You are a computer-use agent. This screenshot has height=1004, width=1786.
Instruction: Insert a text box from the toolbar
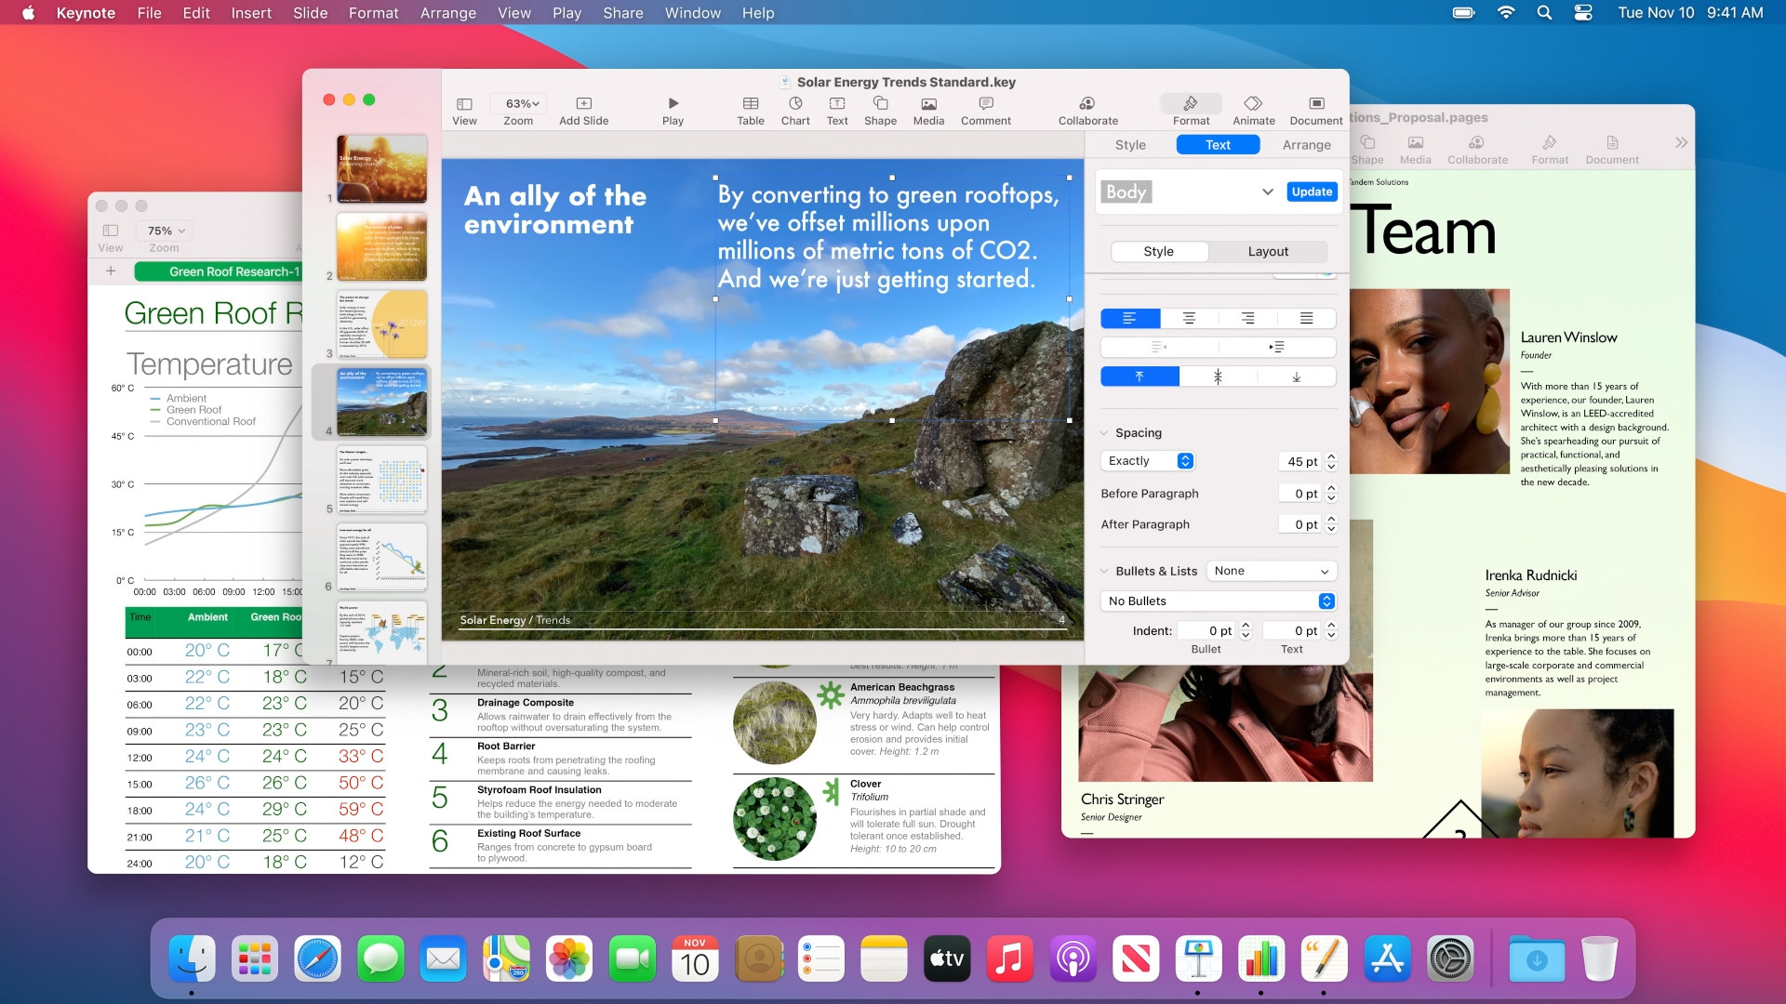tap(836, 110)
